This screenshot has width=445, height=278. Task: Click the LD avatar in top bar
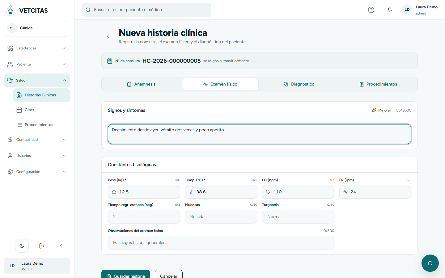pyautogui.click(x=407, y=10)
